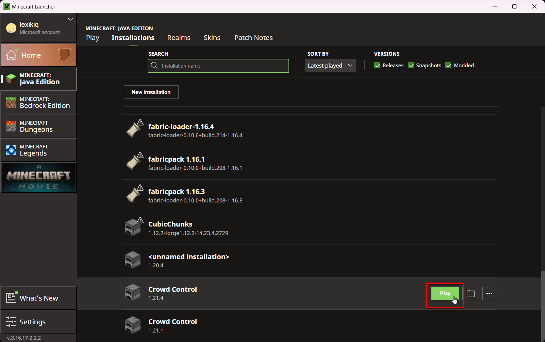The height and width of the screenshot is (342, 545).
Task: Disable the Modded versions checkbox
Action: (448, 66)
